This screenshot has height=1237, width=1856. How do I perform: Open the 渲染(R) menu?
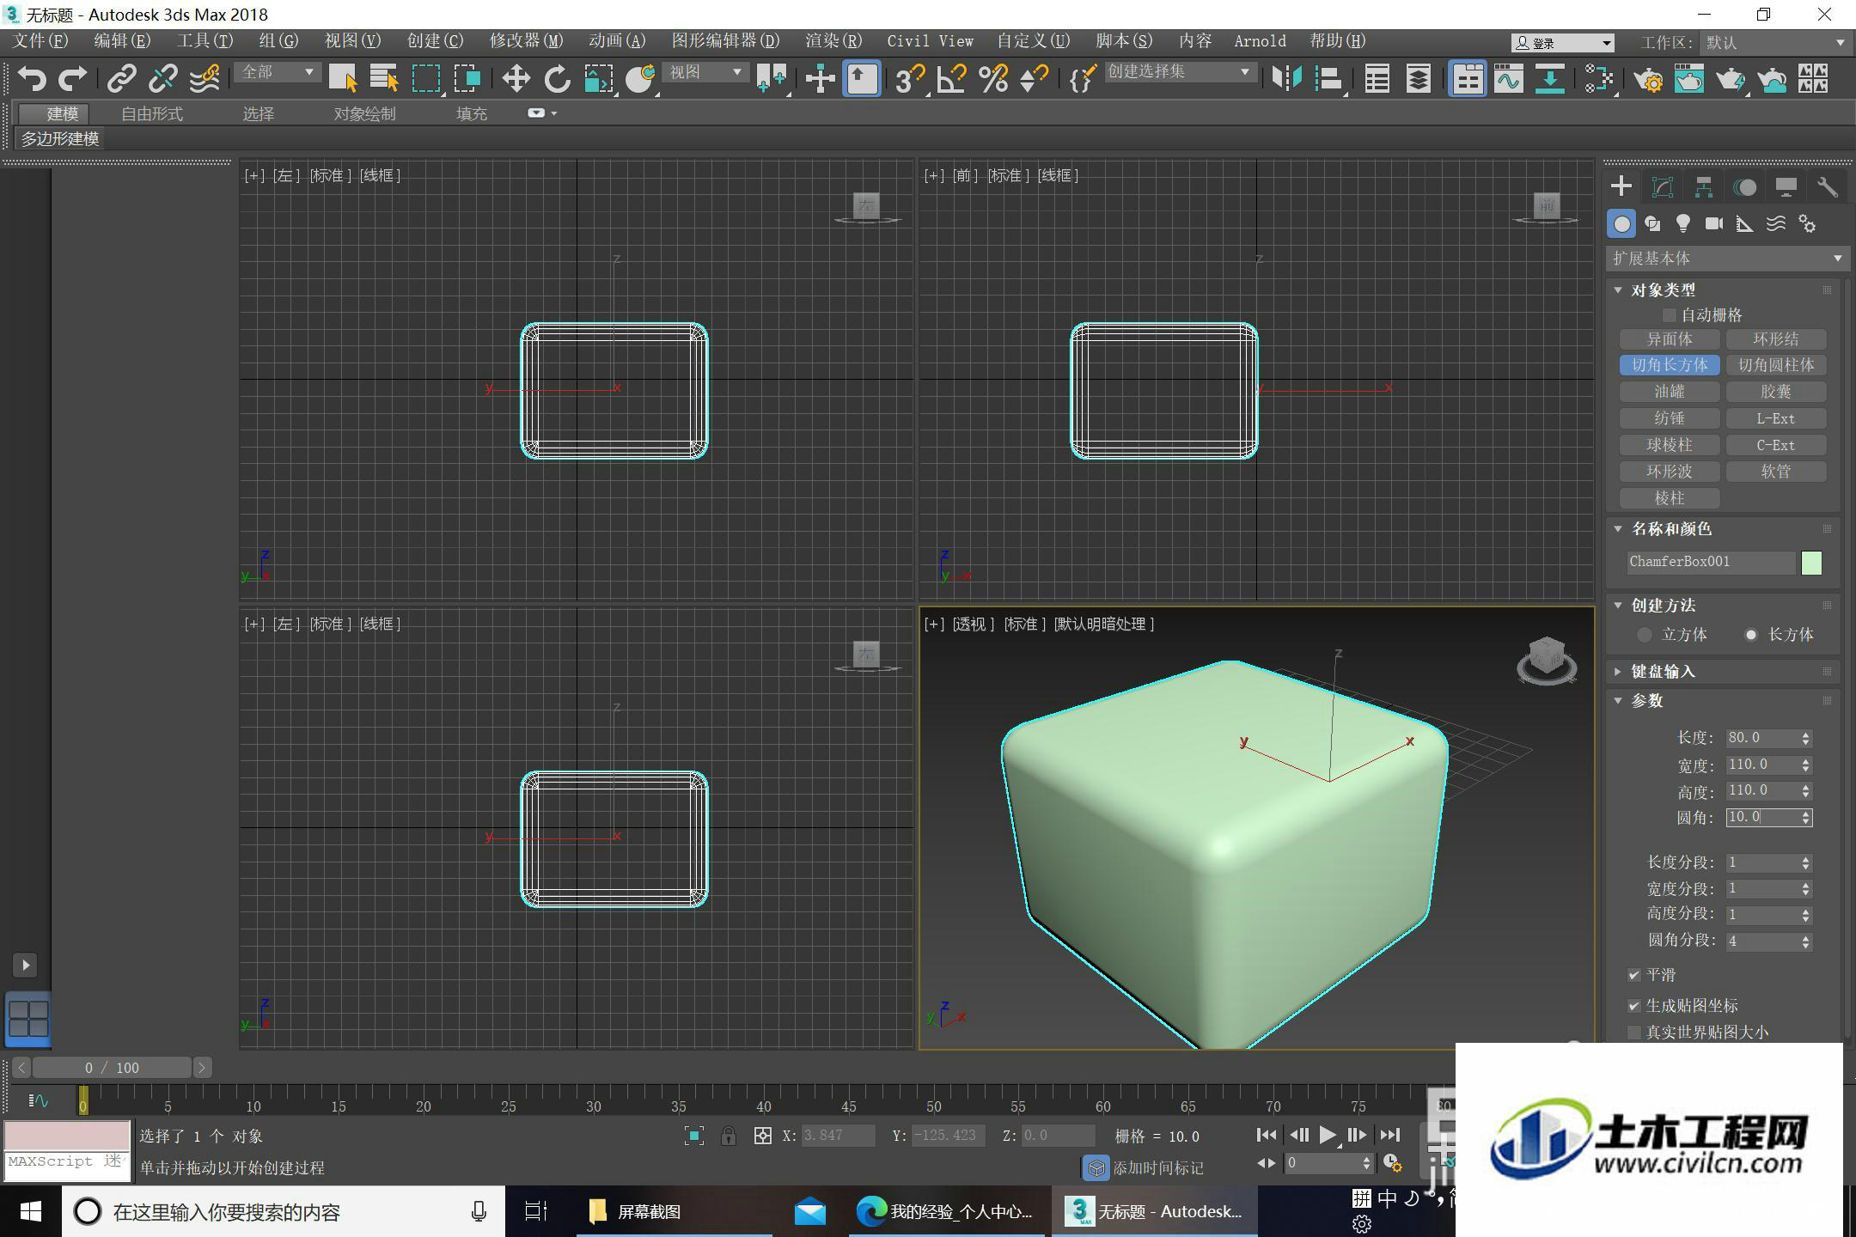(x=833, y=41)
